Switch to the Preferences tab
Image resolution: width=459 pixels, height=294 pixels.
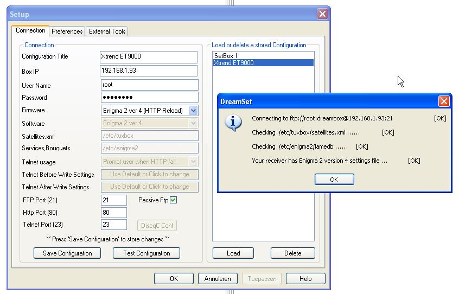[x=67, y=31]
